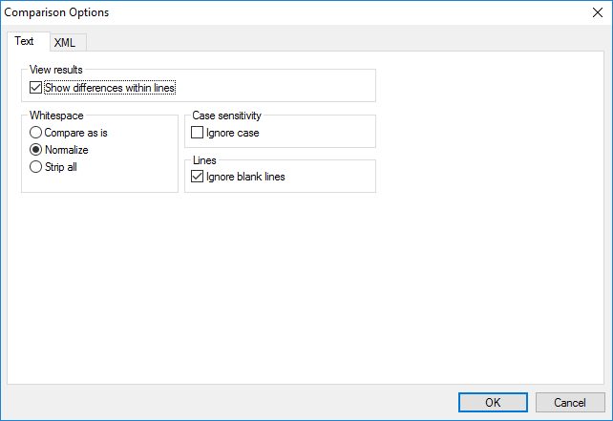Pick the Strip all whitespace option
Image resolution: width=613 pixels, height=421 pixels.
(x=36, y=167)
